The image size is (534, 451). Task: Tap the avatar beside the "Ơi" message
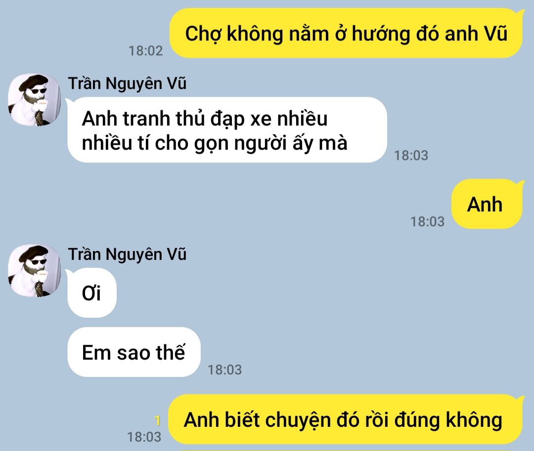(35, 271)
